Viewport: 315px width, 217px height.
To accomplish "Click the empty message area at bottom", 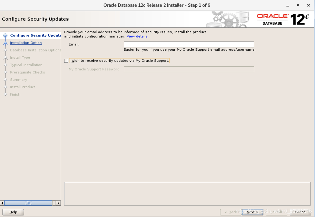I will click(x=187, y=194).
